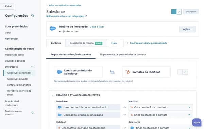Click the plus icon before Sincronizar objeto personalizado
Viewport: 204px width, 129px height.
click(x=127, y=43)
